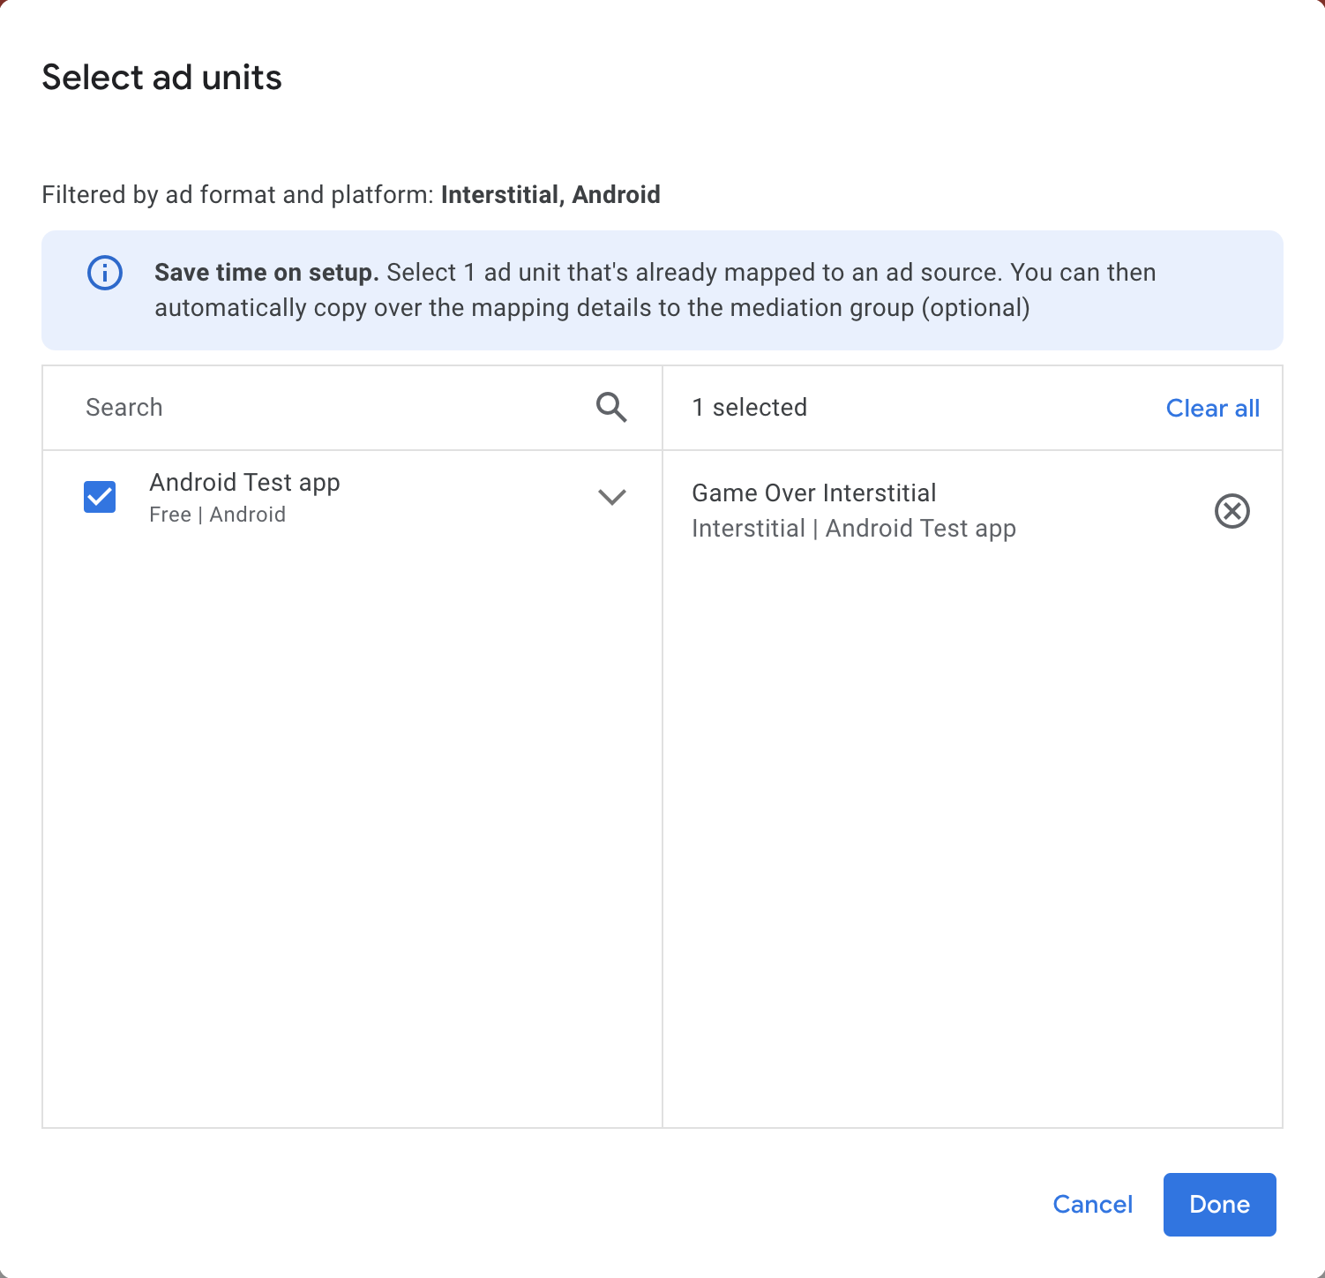Deselect Android Test app's selection checkbox
This screenshot has height=1278, width=1325.
99,497
